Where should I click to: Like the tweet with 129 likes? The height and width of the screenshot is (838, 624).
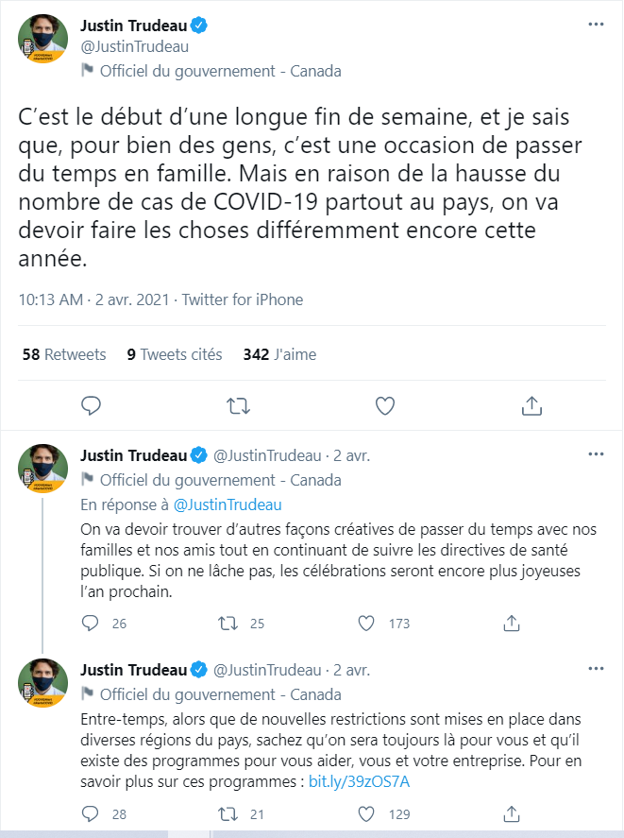[366, 814]
